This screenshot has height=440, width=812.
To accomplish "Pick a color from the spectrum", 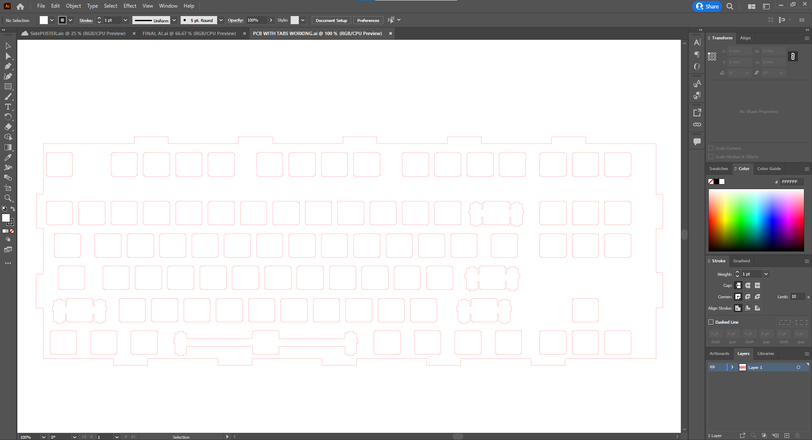I will point(756,220).
